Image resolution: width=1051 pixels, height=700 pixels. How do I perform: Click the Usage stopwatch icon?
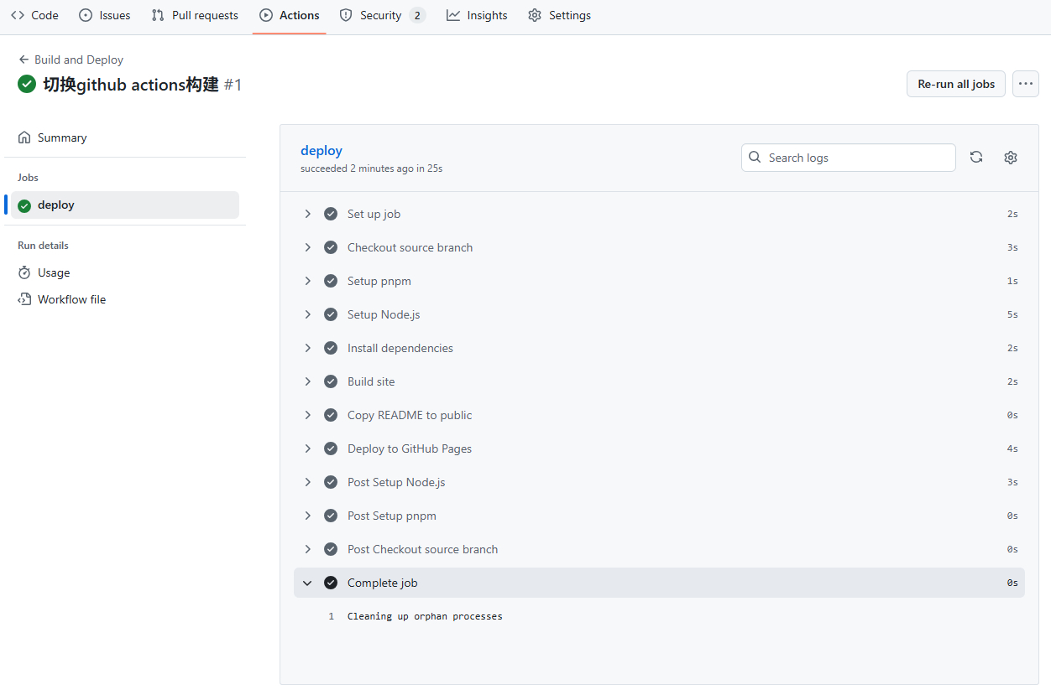point(24,272)
